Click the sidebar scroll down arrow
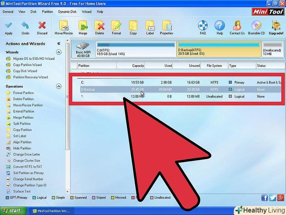Image resolution: width=286 pixels, height=215 pixels. click(68, 192)
